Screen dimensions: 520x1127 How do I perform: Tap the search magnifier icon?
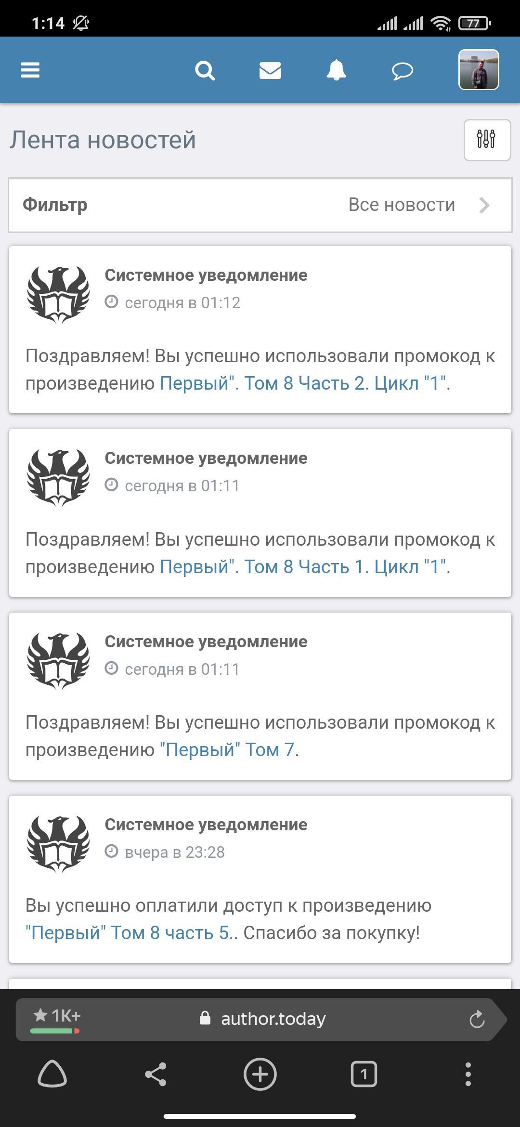click(x=205, y=71)
